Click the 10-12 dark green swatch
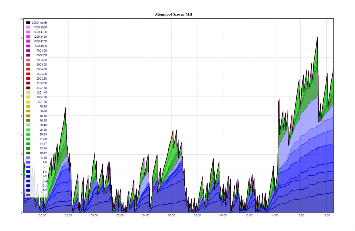The width and height of the screenshot is (355, 231). click(28, 153)
